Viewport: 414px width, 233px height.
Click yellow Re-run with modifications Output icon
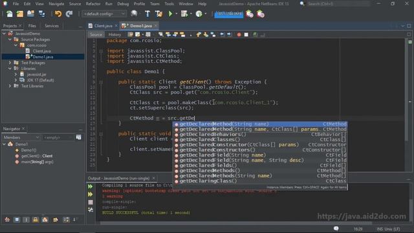click(91, 194)
